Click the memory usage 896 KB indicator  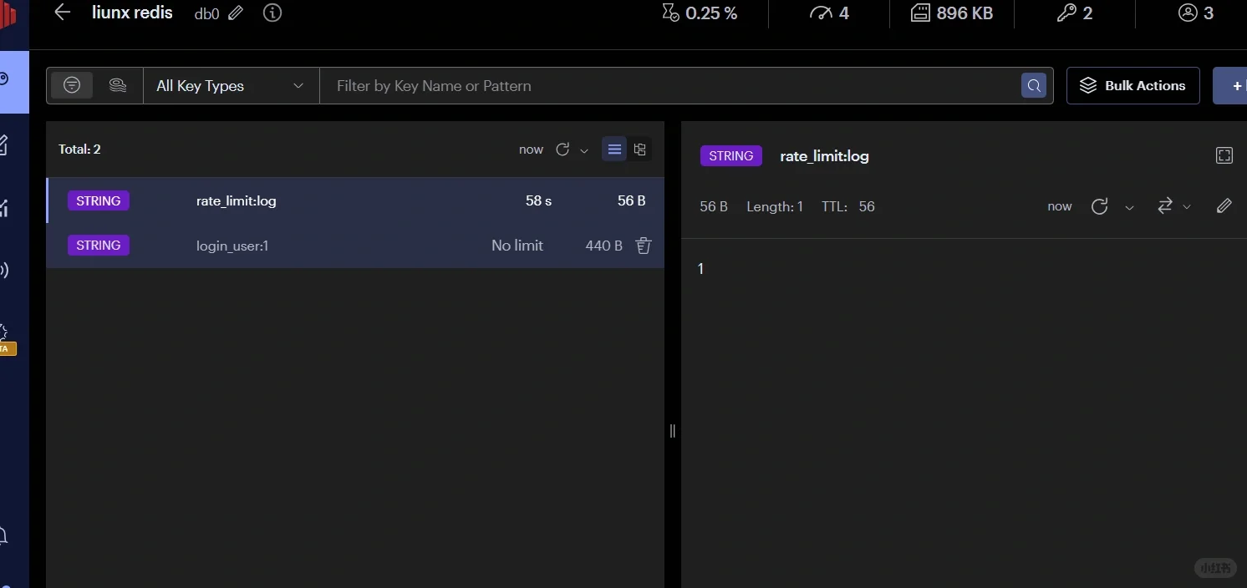click(951, 13)
